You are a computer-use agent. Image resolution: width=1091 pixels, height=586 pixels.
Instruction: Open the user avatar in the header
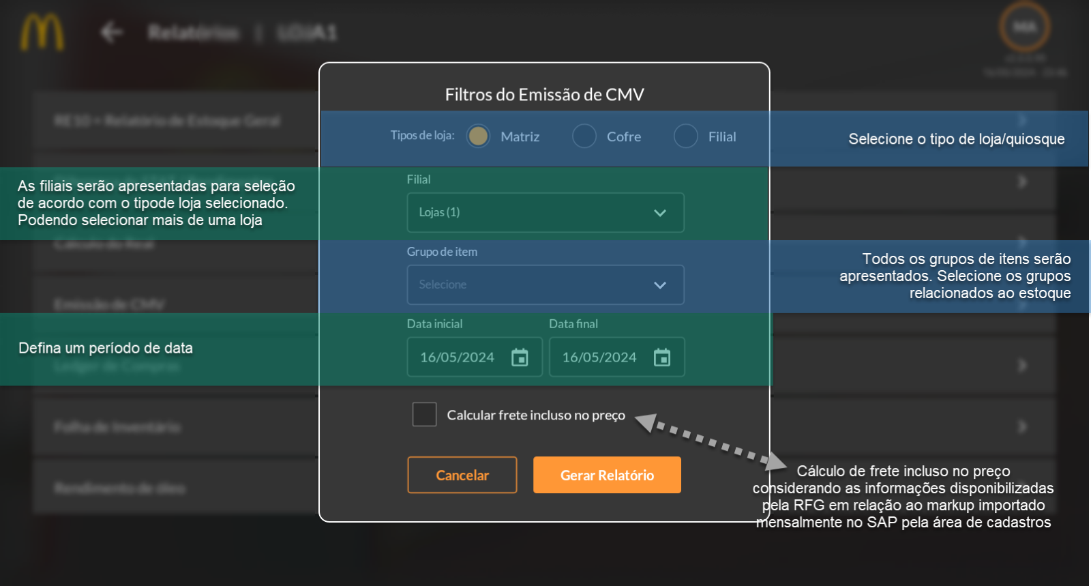click(1024, 27)
